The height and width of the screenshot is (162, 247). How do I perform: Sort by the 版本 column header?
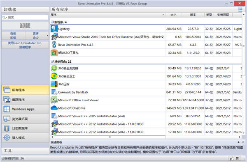pos(193,15)
